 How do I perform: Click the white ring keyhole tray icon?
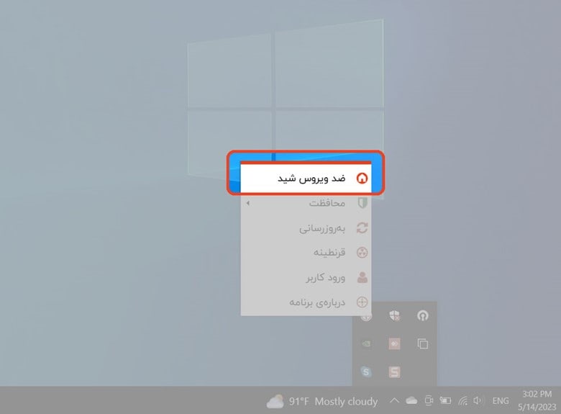coord(422,315)
